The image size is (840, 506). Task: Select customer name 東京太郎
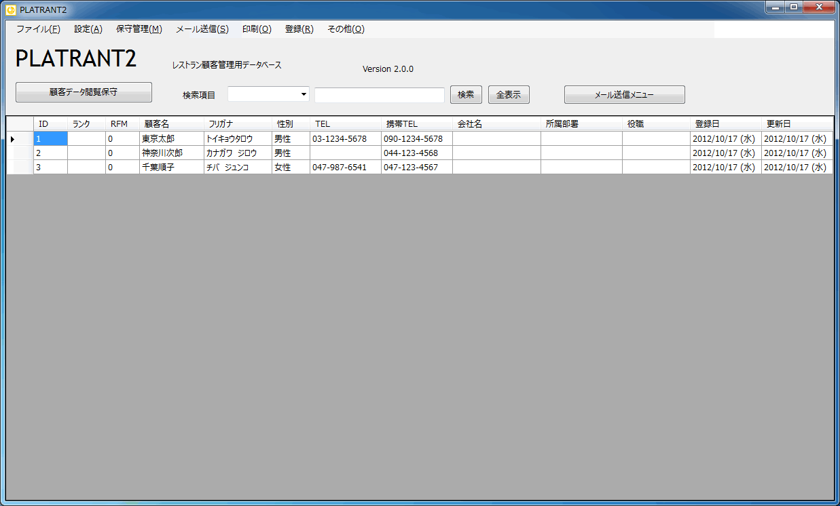(171, 138)
